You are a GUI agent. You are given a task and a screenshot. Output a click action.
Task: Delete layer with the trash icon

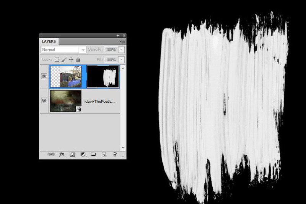point(115,154)
